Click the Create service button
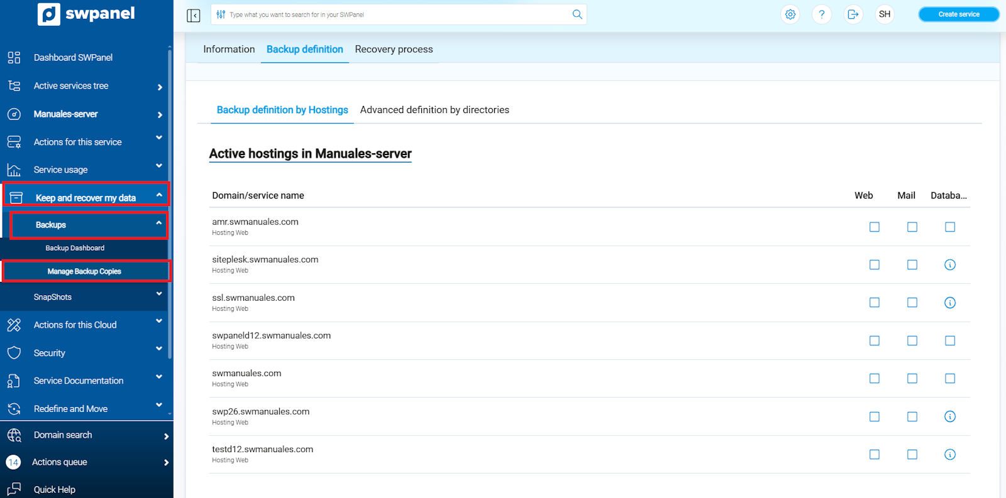This screenshot has height=498, width=1006. [x=958, y=14]
